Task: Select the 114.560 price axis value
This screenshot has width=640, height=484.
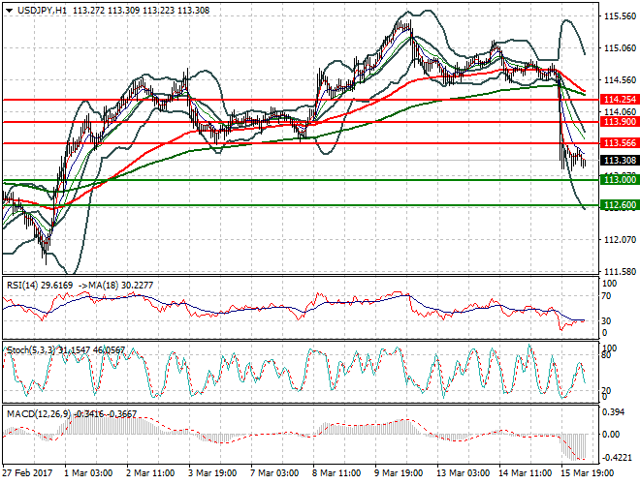Action: click(x=620, y=80)
